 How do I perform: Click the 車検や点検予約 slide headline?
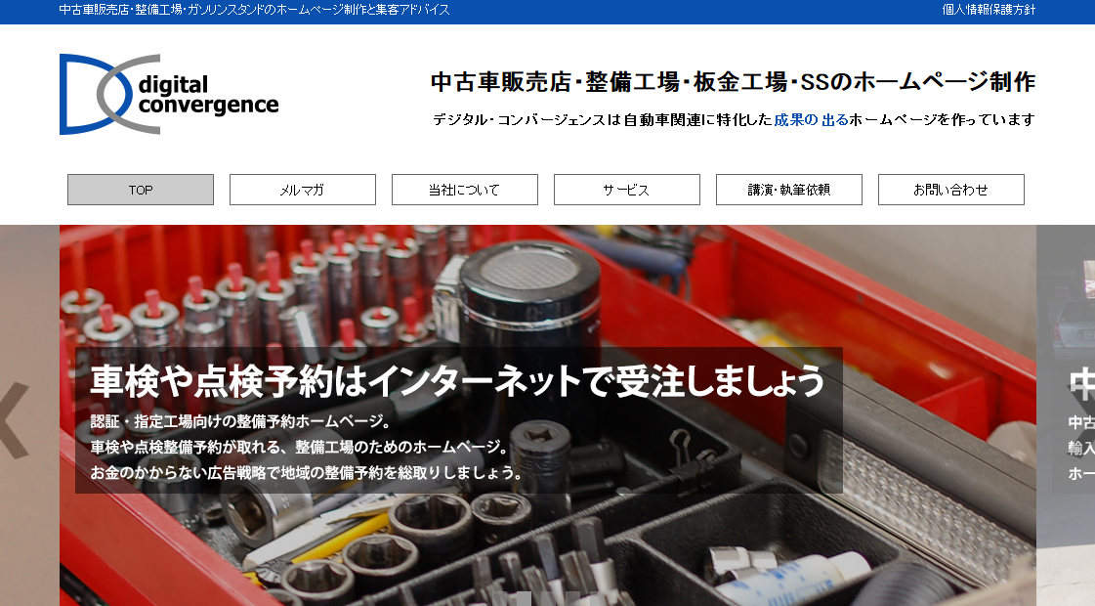pos(457,380)
